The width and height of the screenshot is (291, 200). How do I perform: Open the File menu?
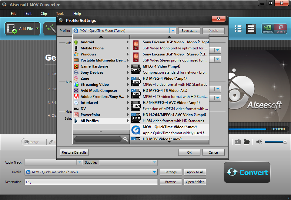(x=14, y=14)
